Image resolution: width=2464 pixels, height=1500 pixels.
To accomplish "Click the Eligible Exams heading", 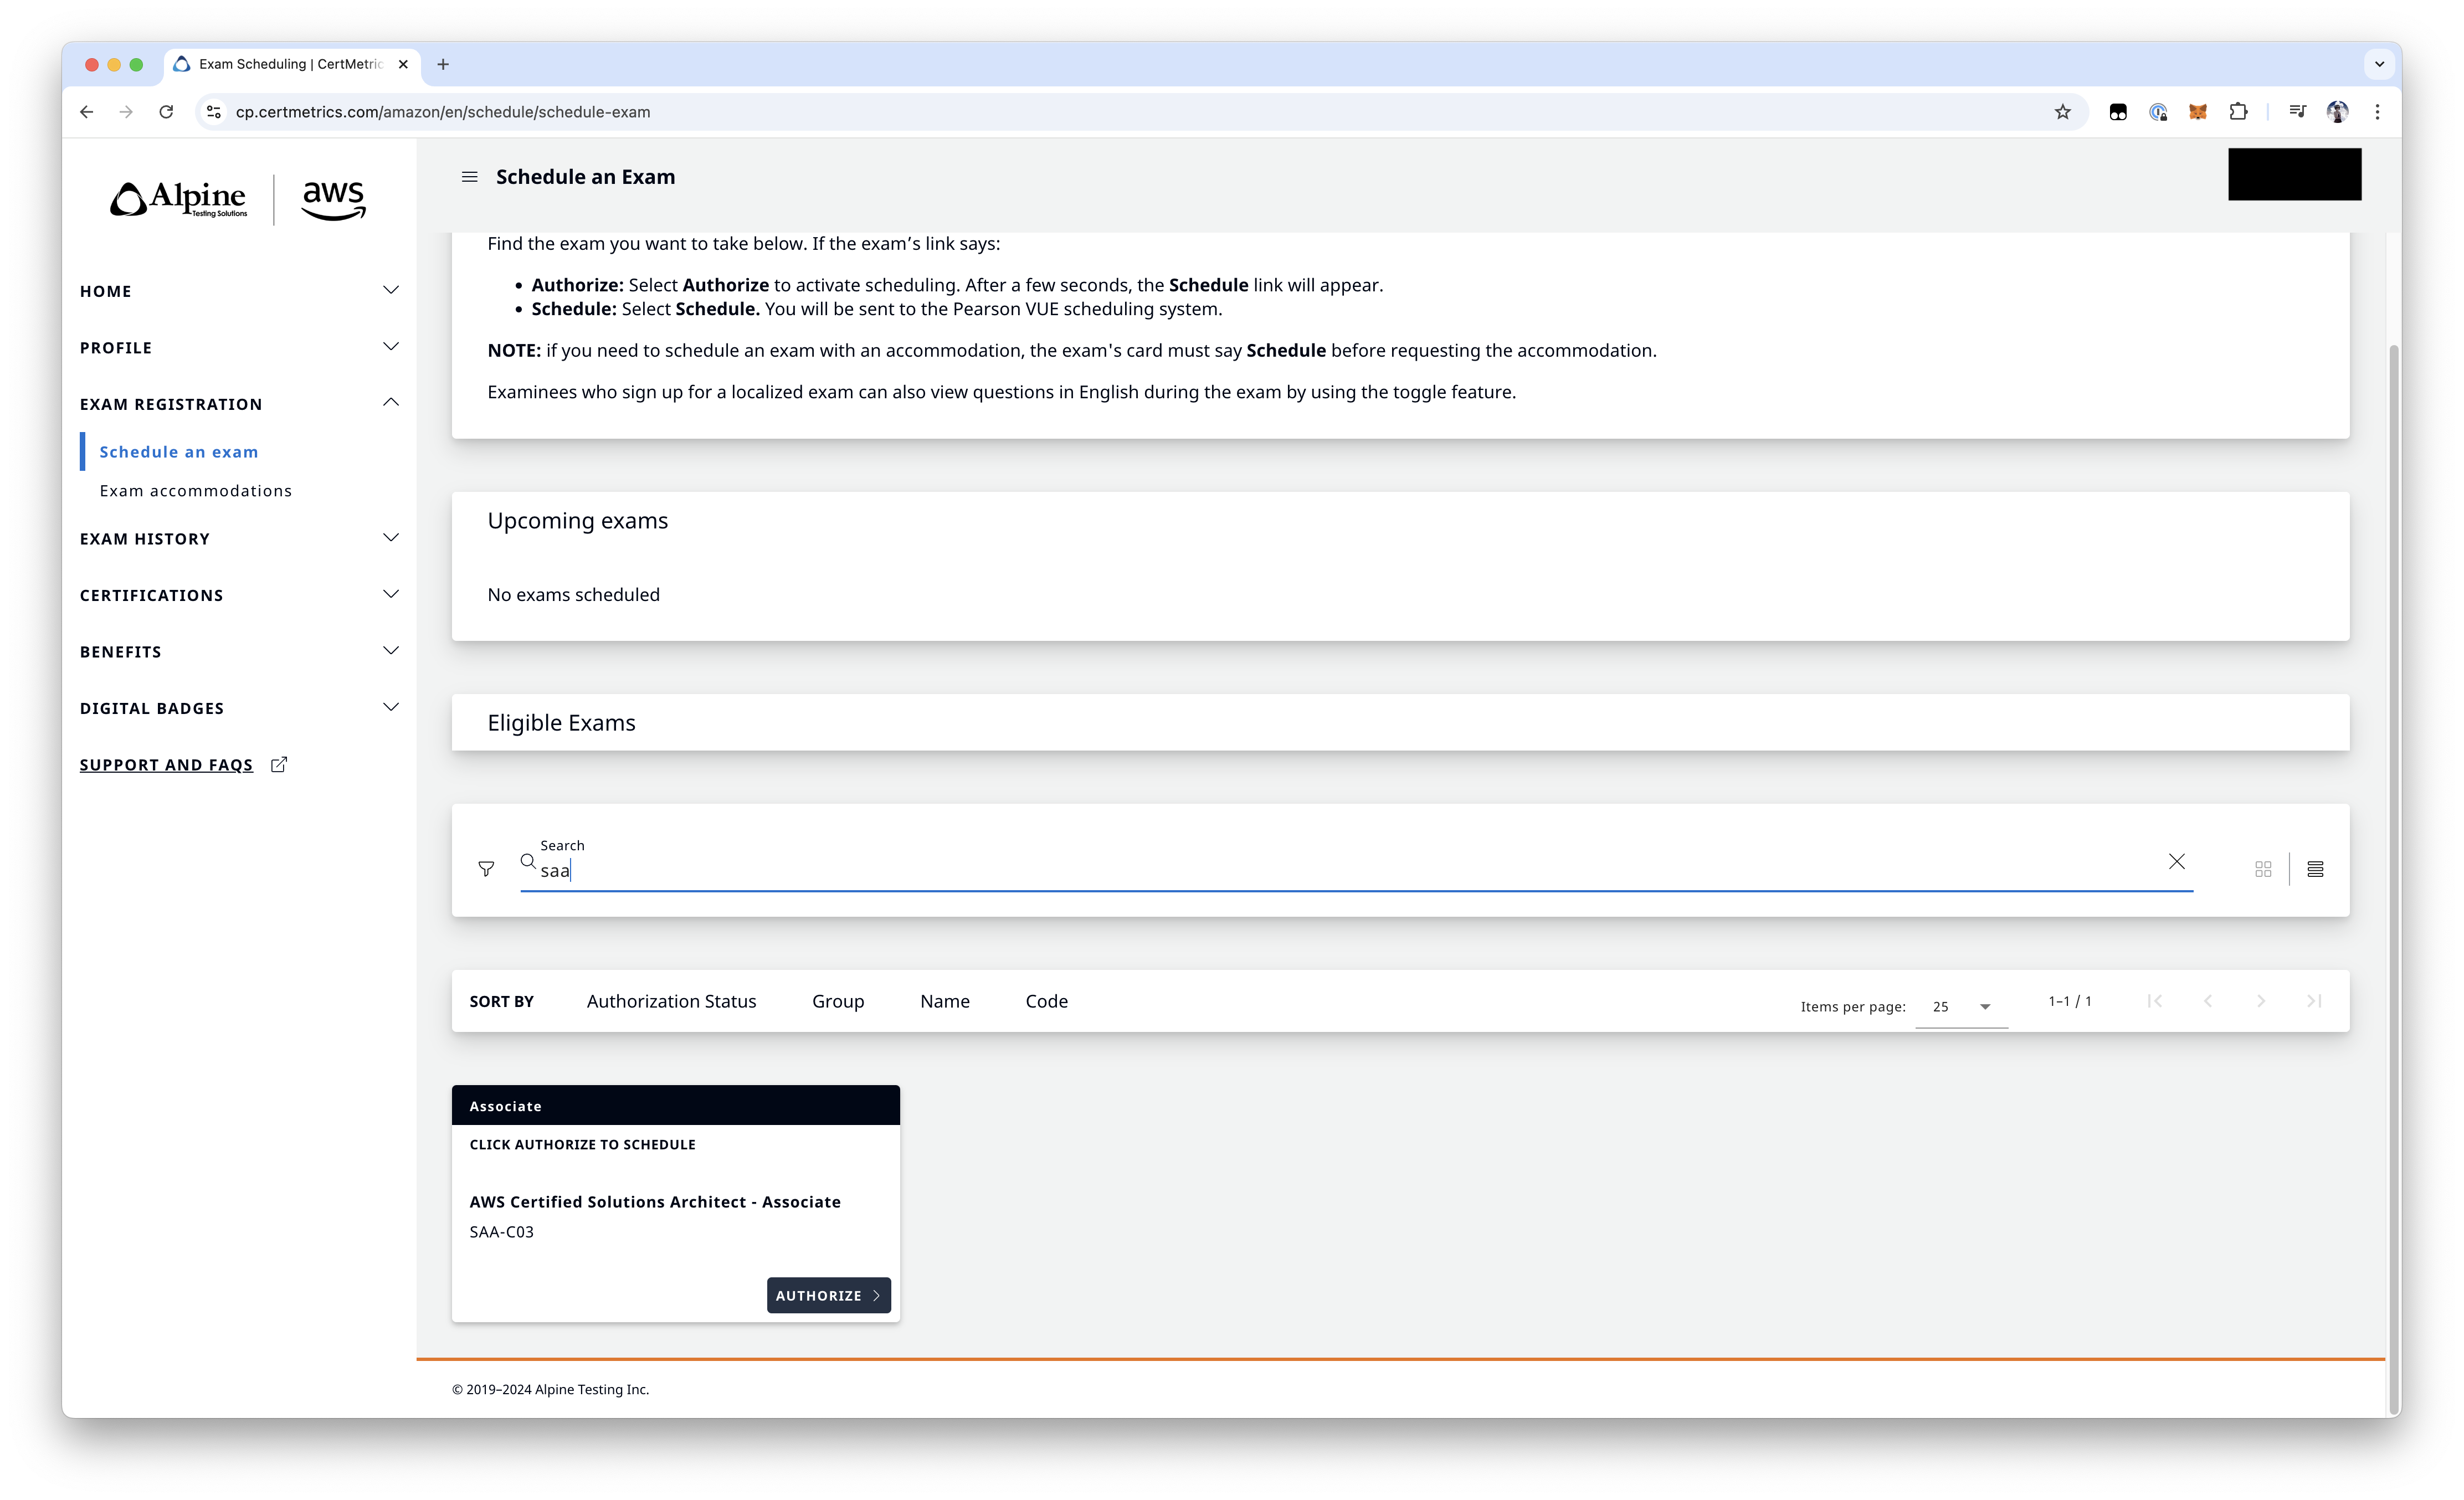I will 561,723.
